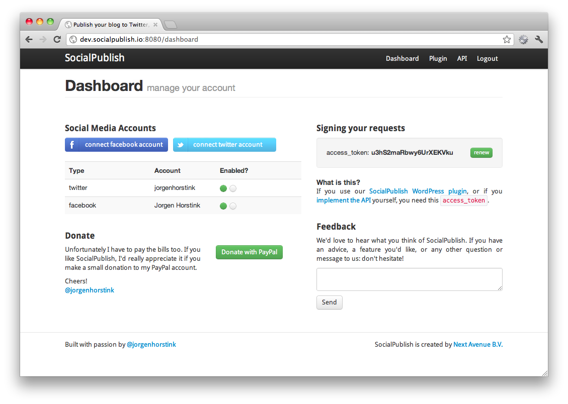568x404 pixels.
Task: Click the feedback message text area
Action: (x=410, y=279)
